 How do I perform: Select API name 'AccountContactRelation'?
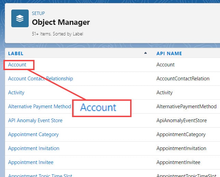[x=183, y=79]
